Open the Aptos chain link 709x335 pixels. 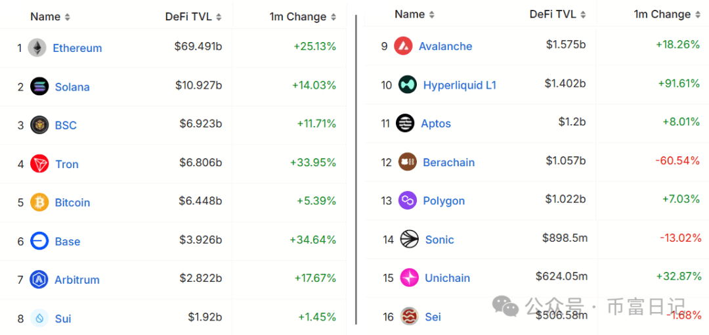tap(436, 123)
